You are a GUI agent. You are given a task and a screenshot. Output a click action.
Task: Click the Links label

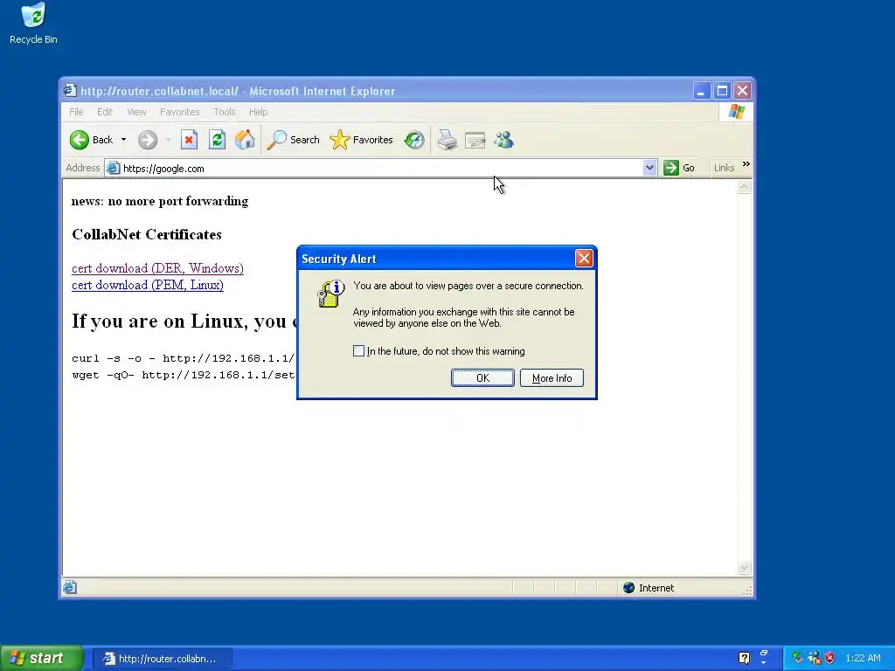pos(724,168)
